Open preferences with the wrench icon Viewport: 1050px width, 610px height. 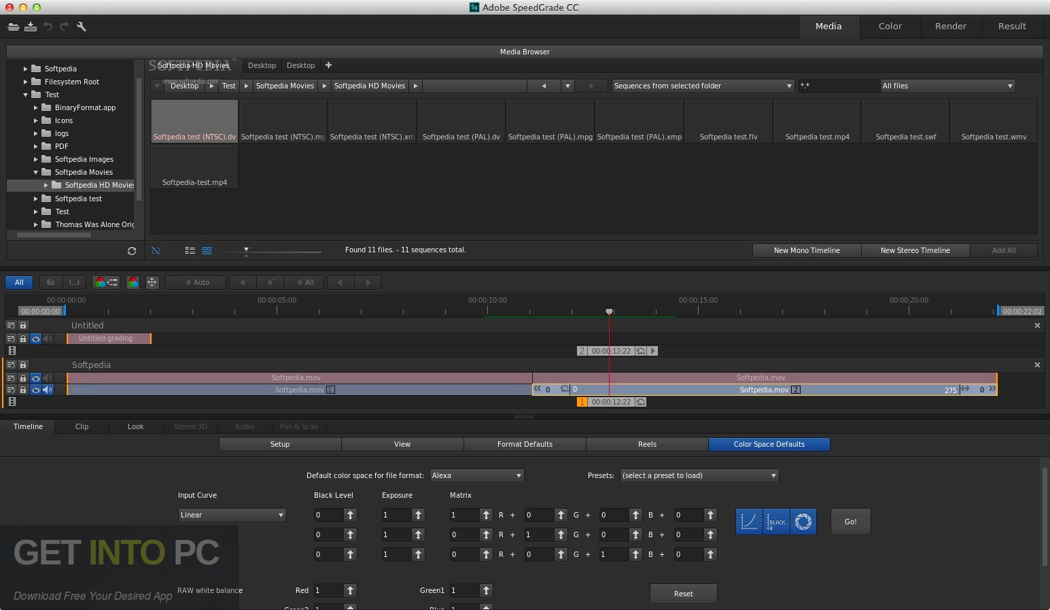tap(82, 27)
